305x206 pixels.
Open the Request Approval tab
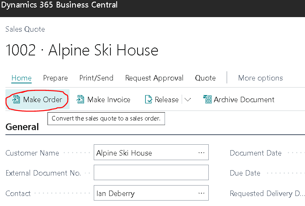154,78
